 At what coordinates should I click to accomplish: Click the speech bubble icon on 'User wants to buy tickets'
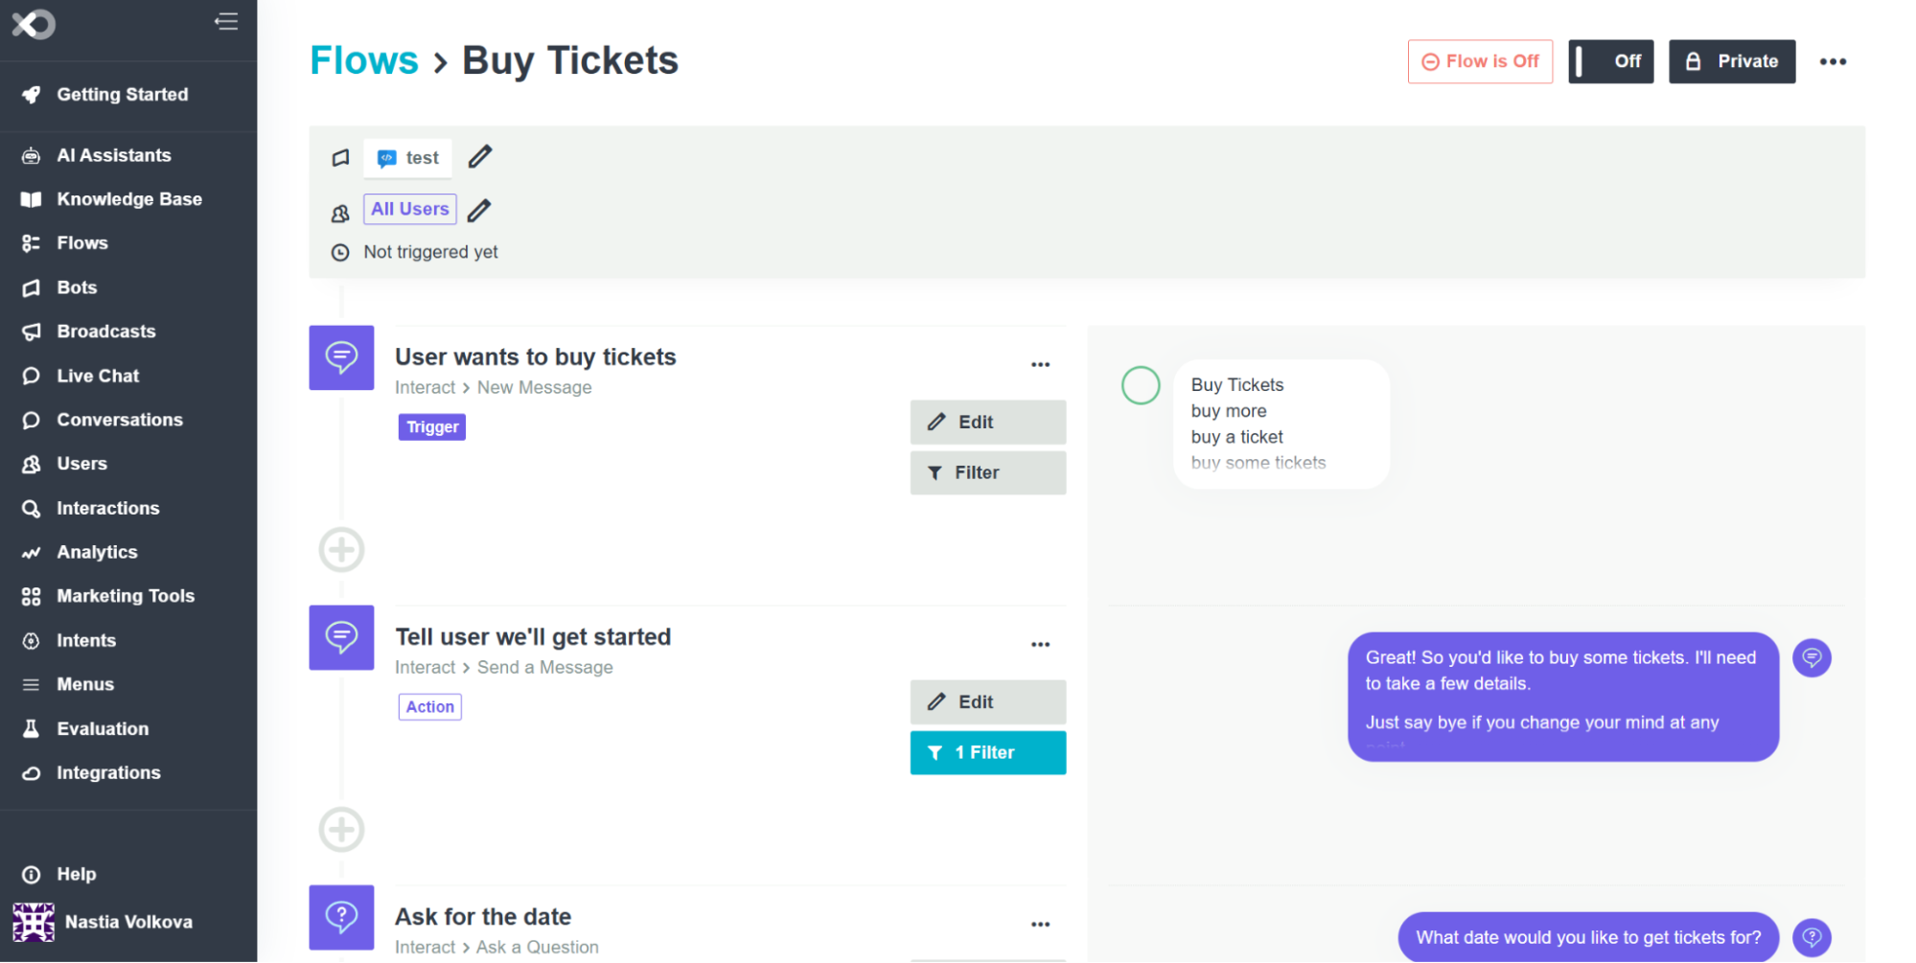[x=340, y=357]
